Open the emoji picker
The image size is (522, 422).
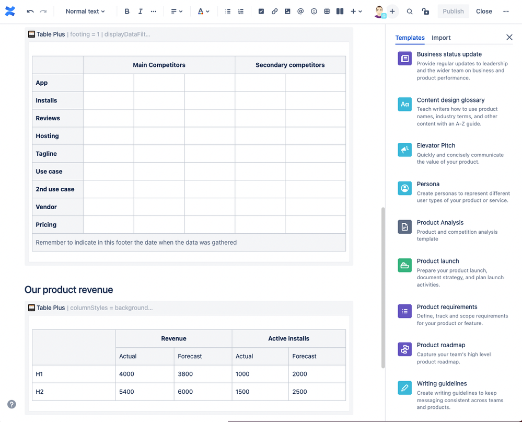[x=314, y=11]
